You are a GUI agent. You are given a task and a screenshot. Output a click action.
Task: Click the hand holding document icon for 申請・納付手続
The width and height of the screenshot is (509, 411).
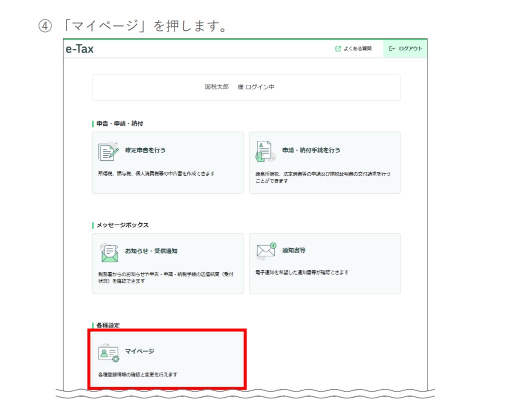click(x=265, y=151)
